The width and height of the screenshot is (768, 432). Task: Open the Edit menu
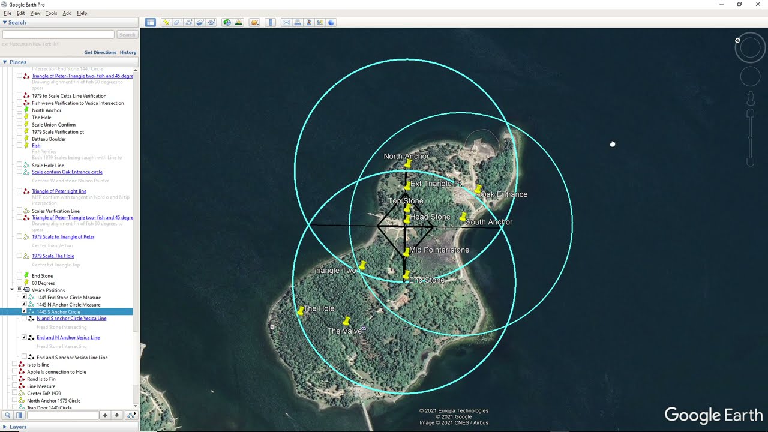tap(21, 13)
